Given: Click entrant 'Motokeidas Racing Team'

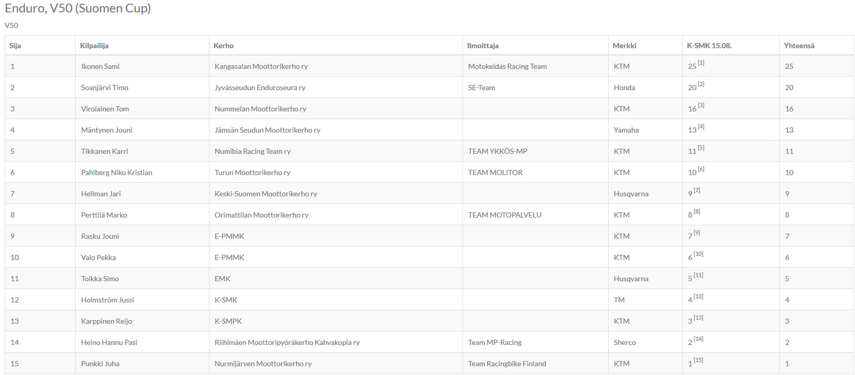Looking at the screenshot, I should pyautogui.click(x=507, y=66).
